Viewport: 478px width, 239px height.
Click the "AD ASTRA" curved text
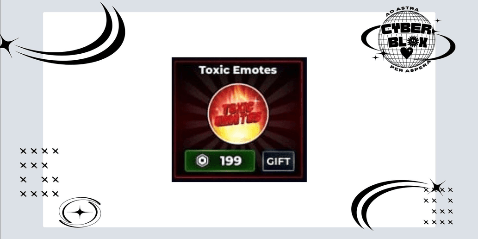point(402,13)
